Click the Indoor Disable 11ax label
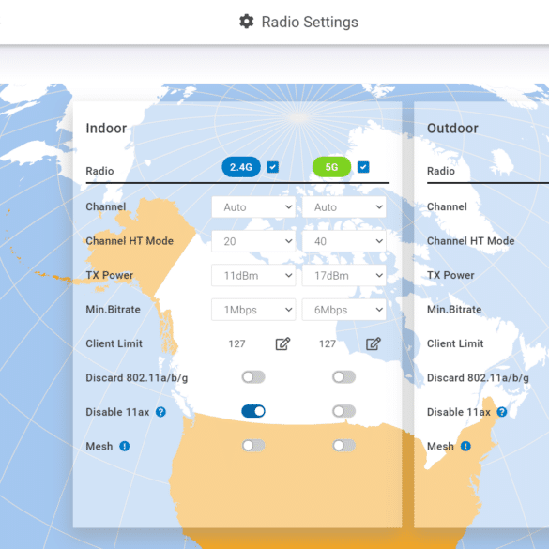The height and width of the screenshot is (549, 549). tap(117, 412)
